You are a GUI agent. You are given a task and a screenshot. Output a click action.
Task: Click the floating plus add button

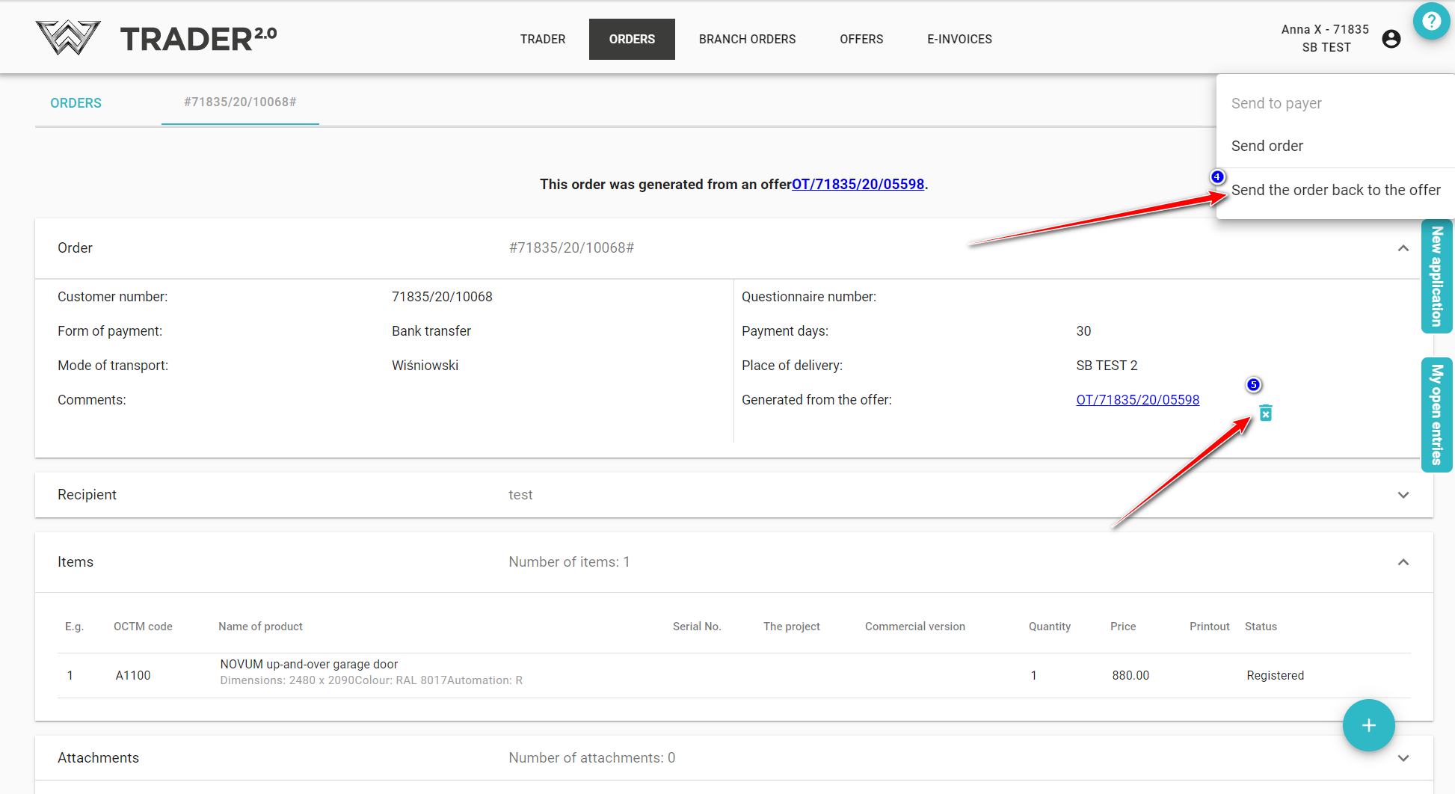pos(1368,725)
